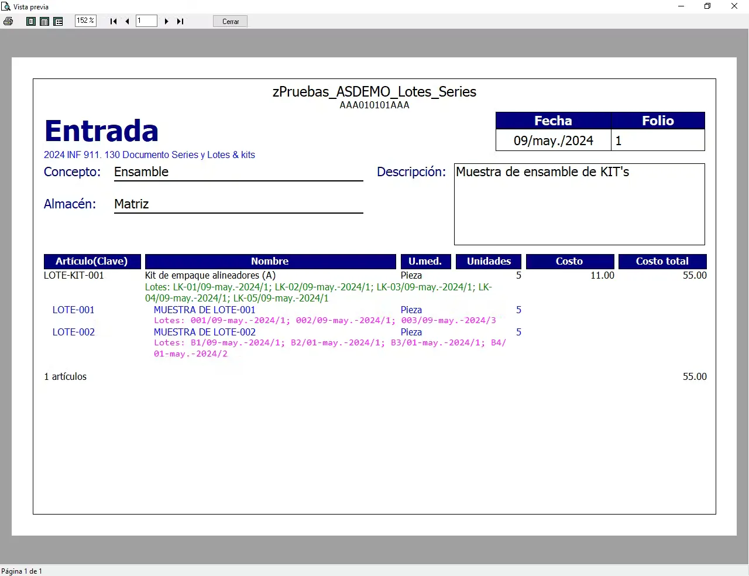Viewport: 749px width, 576px height.
Task: Click the Costo total column header
Action: [662, 261]
